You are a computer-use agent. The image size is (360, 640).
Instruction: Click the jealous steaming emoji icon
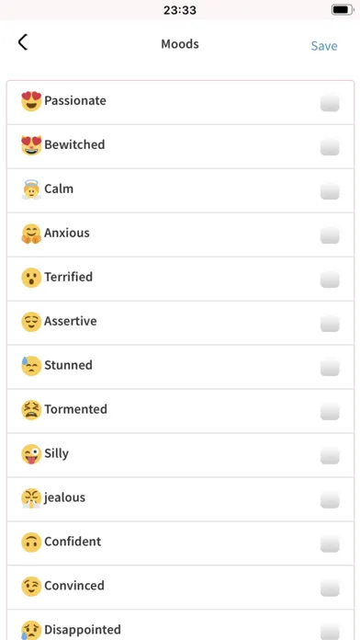coord(31,498)
